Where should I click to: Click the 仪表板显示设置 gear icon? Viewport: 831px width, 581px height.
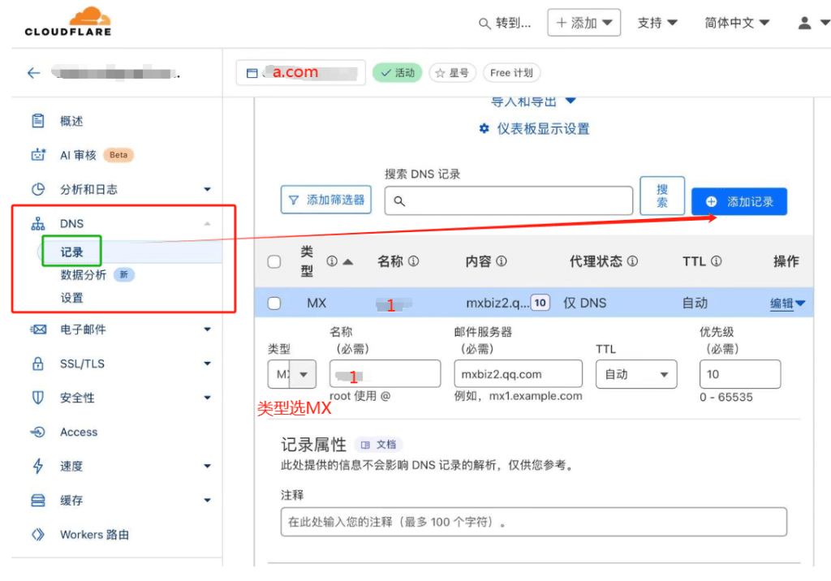click(484, 129)
